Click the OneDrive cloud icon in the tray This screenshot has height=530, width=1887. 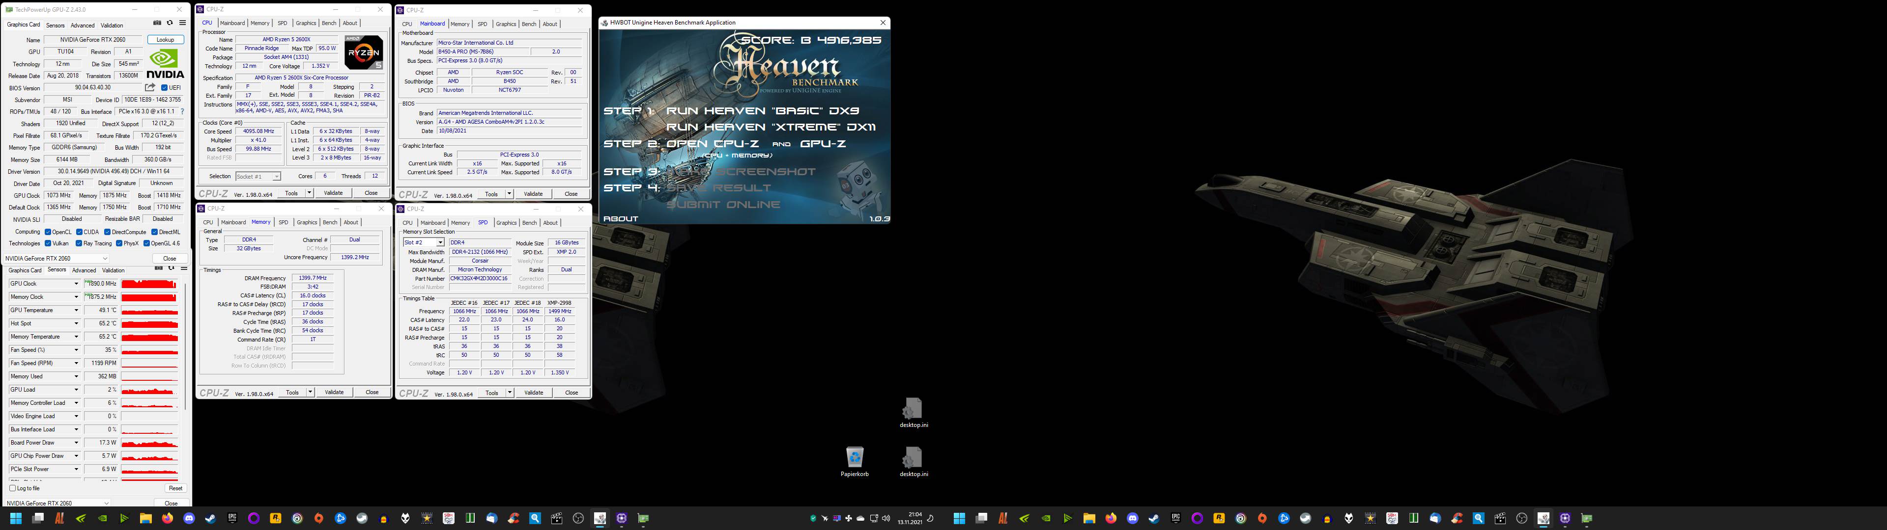861,518
